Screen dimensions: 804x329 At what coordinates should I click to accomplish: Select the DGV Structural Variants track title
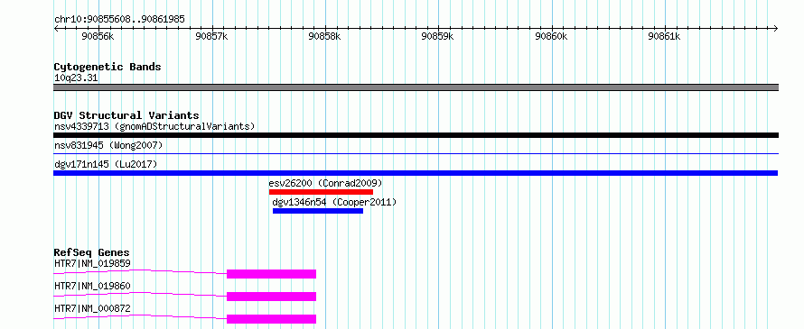coord(126,115)
